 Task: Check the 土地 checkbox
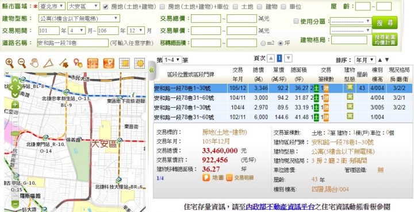click(236, 7)
